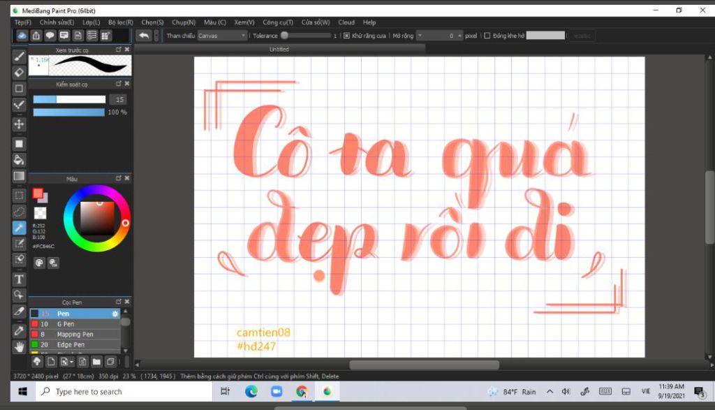Open the Tham chiếu Canvas dropdown
This screenshot has width=715, height=410.
coord(222,36)
